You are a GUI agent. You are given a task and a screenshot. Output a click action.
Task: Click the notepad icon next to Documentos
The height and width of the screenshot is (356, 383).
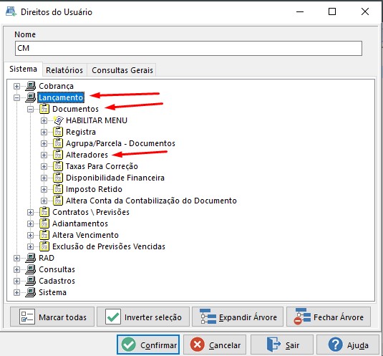click(44, 109)
